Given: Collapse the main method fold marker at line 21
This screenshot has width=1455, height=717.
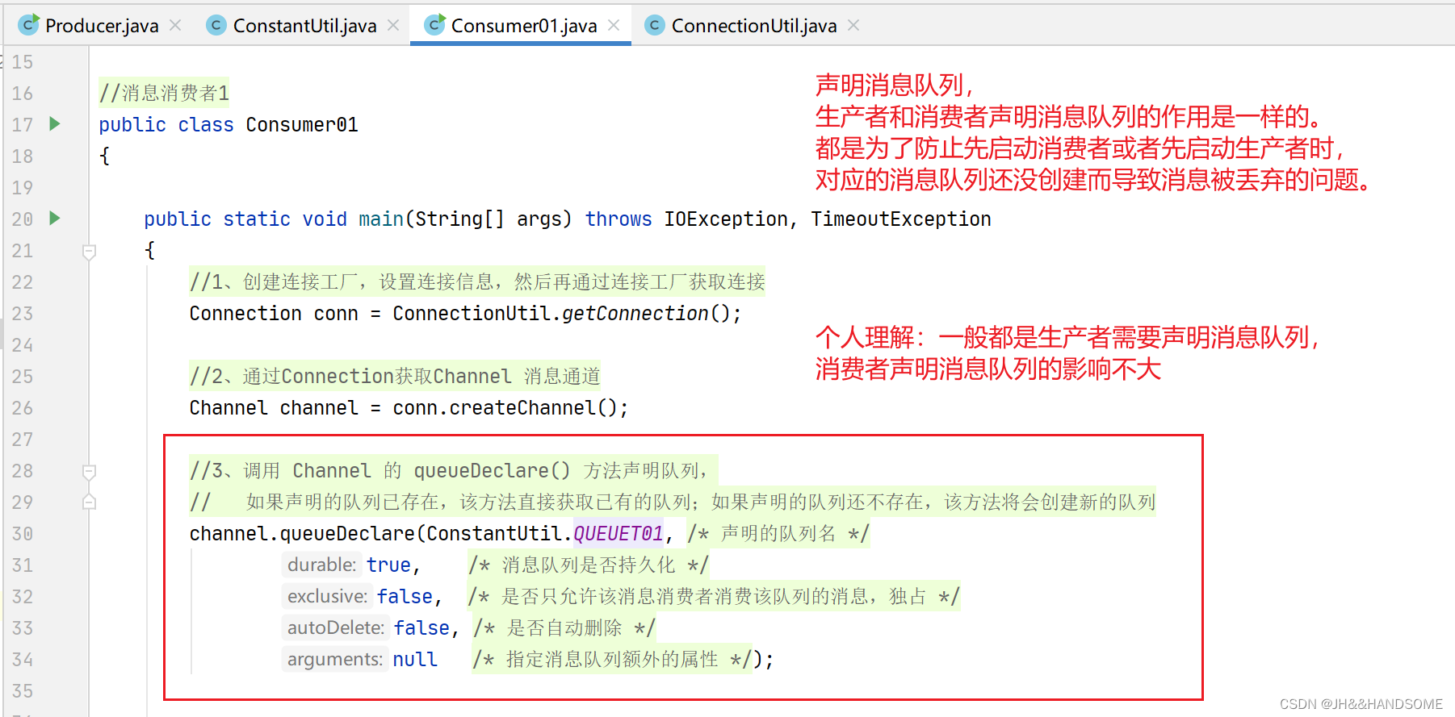Looking at the screenshot, I should tap(90, 252).
